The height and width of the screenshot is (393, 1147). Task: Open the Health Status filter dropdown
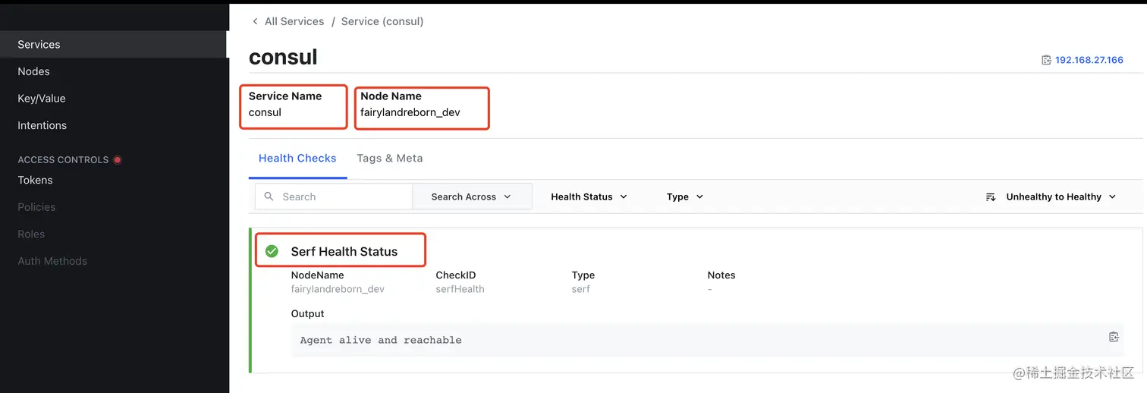pyautogui.click(x=589, y=196)
